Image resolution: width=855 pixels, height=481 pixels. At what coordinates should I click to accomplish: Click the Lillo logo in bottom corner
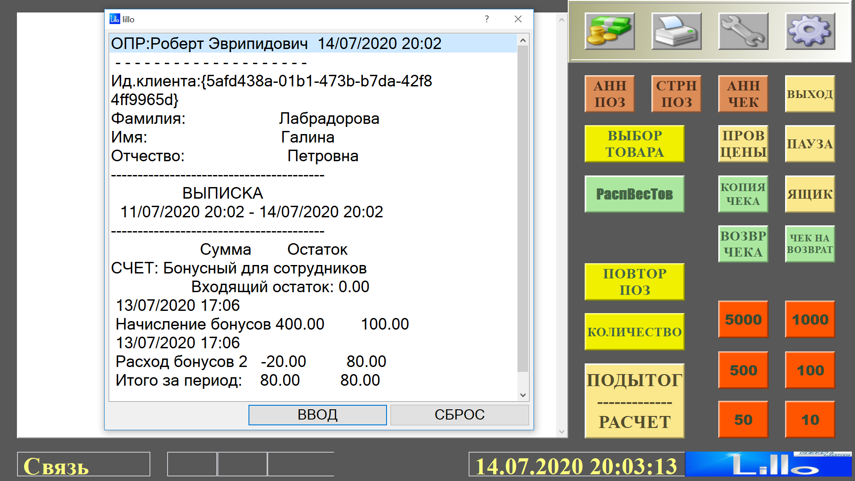768,465
